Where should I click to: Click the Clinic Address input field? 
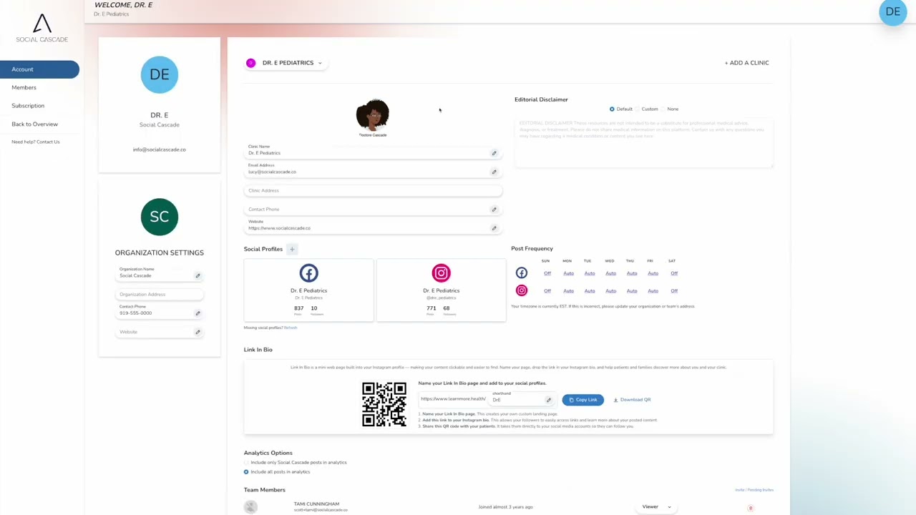pyautogui.click(x=373, y=190)
